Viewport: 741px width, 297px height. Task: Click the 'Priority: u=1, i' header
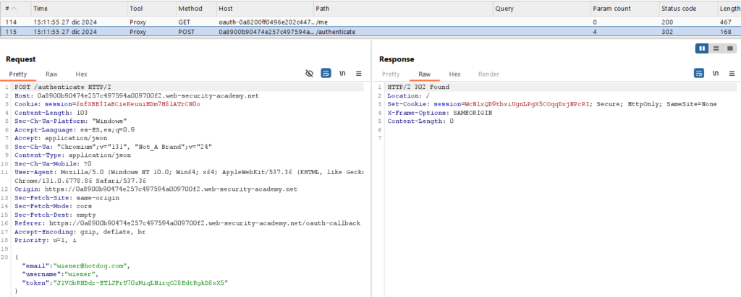[x=46, y=240]
